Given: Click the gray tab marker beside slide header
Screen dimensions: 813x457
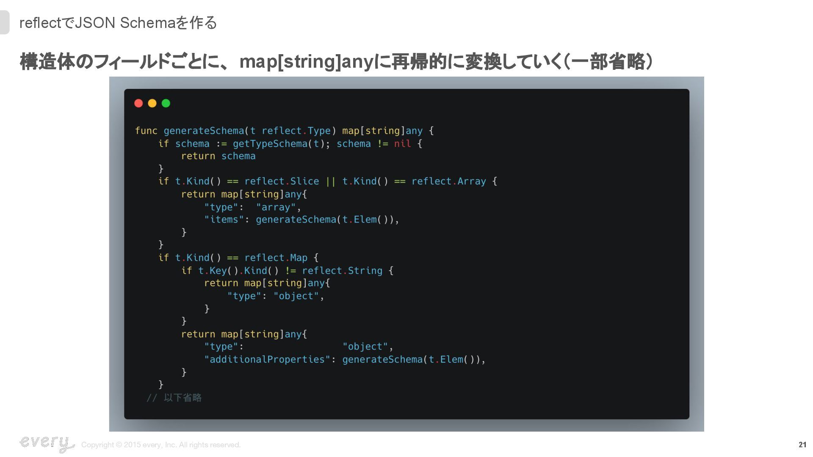Looking at the screenshot, I should pyautogui.click(x=4, y=22).
